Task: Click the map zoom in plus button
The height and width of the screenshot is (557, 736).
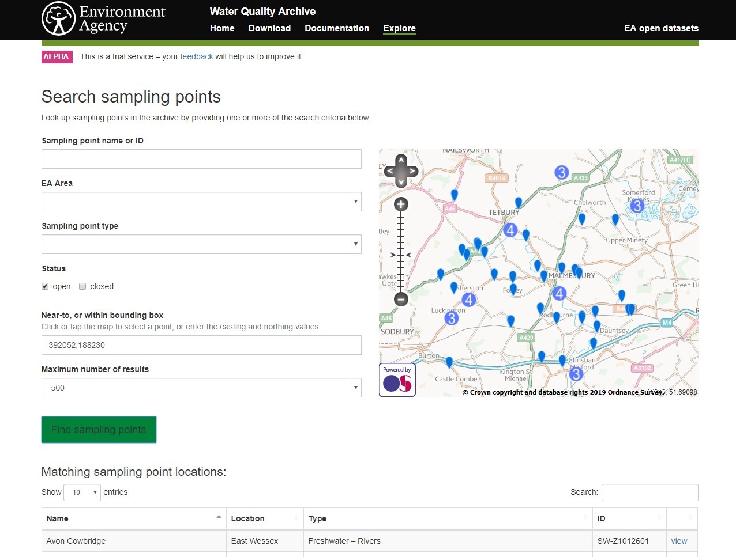Action: (401, 204)
